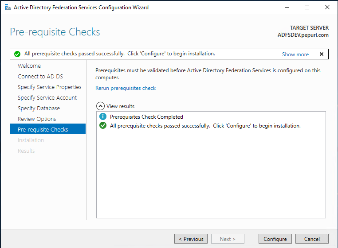Dismiss the notification banner with the X
This screenshot has height=248, width=338.
click(322, 54)
